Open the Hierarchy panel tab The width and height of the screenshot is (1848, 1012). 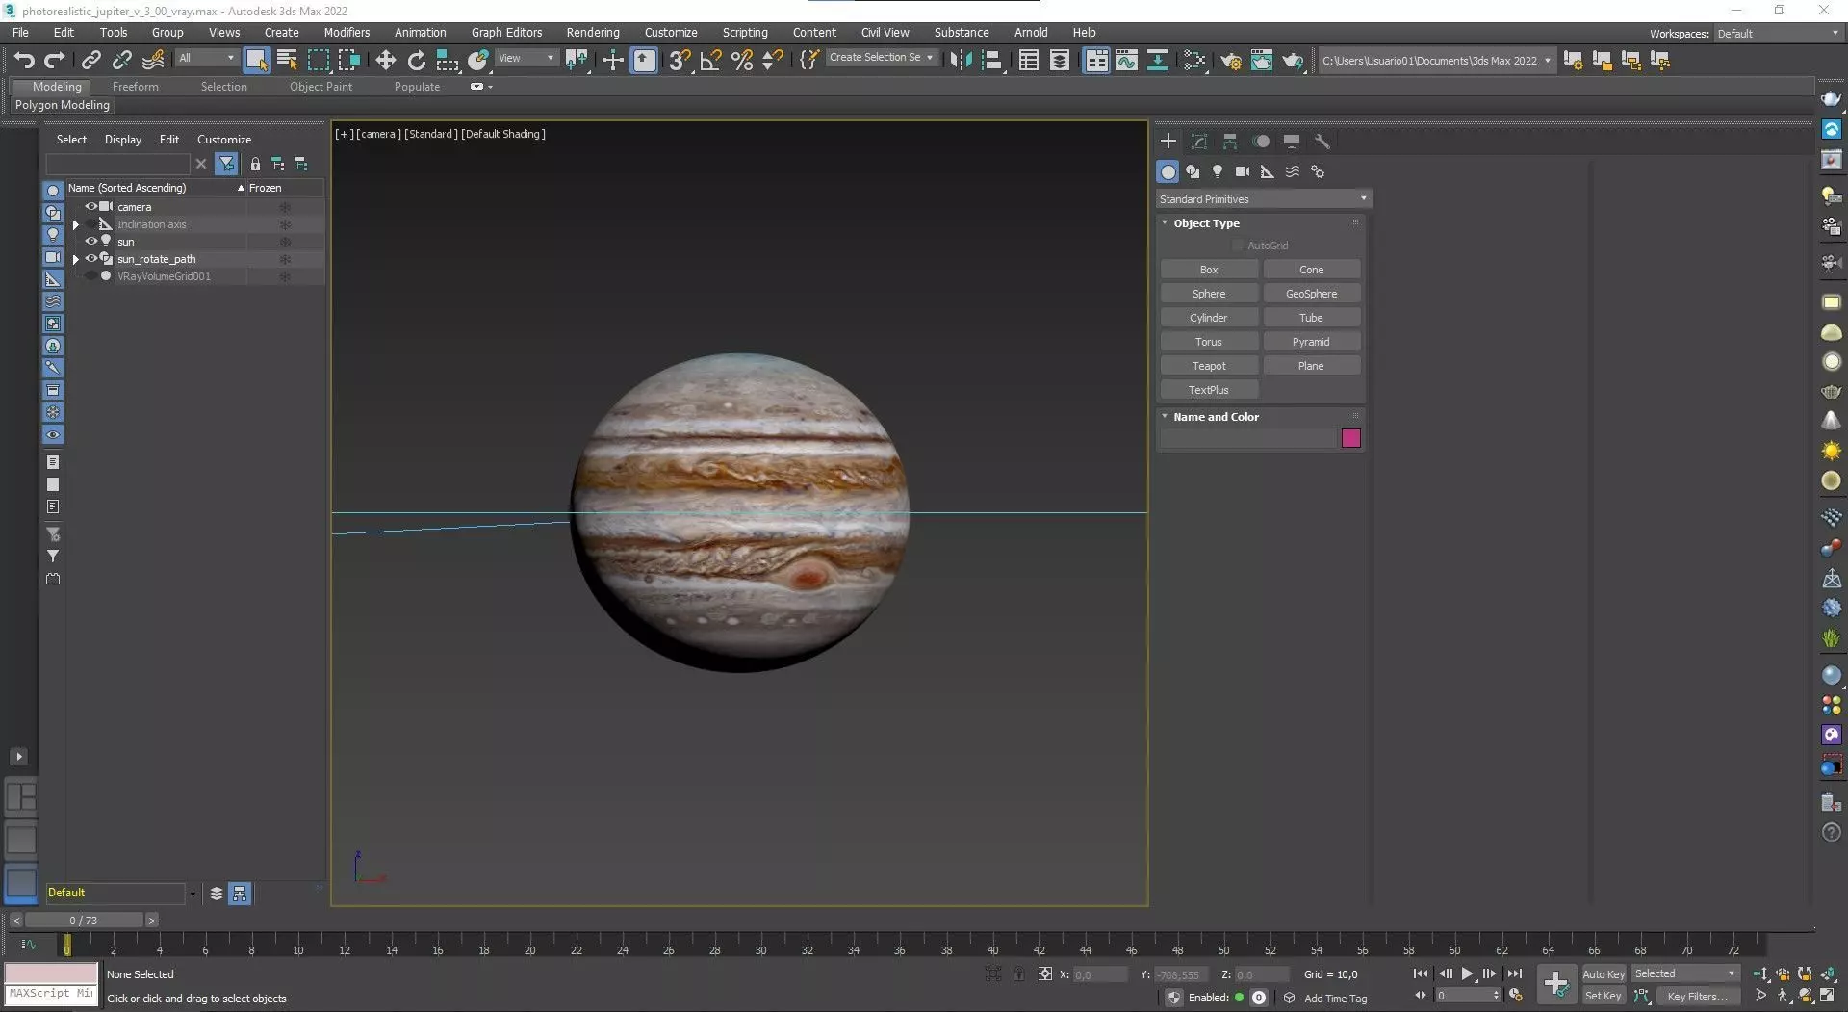[x=1230, y=142]
